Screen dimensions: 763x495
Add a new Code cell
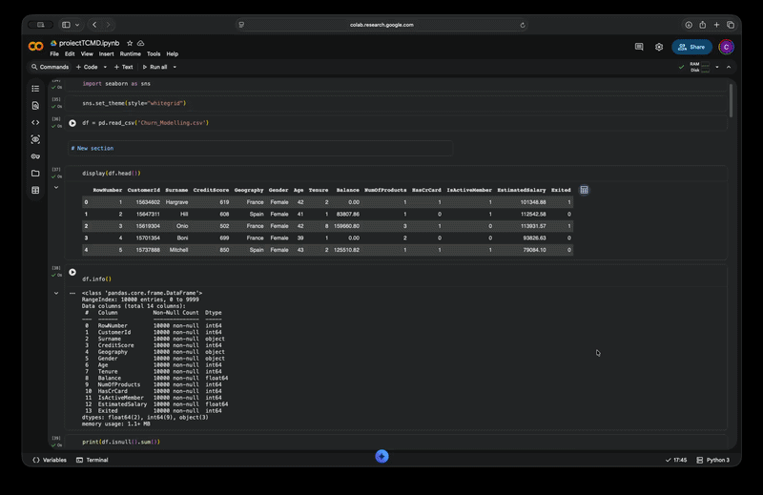pos(87,67)
